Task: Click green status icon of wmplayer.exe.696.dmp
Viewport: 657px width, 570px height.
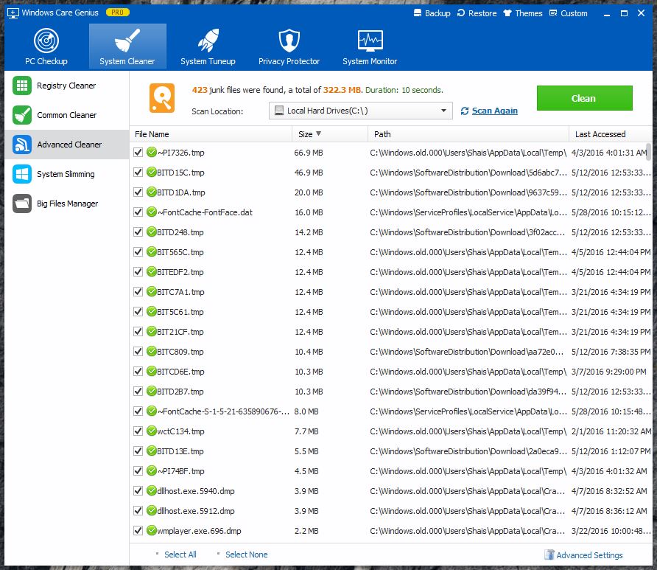Action: pyautogui.click(x=152, y=531)
